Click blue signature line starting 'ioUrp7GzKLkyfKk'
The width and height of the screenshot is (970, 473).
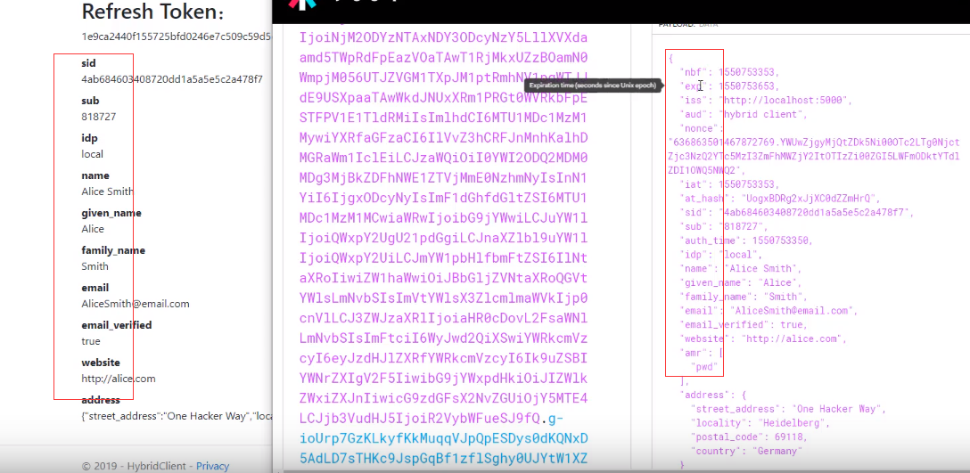(x=444, y=438)
